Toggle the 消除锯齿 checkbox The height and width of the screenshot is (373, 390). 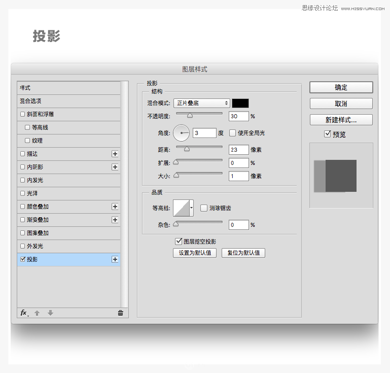[x=204, y=208]
